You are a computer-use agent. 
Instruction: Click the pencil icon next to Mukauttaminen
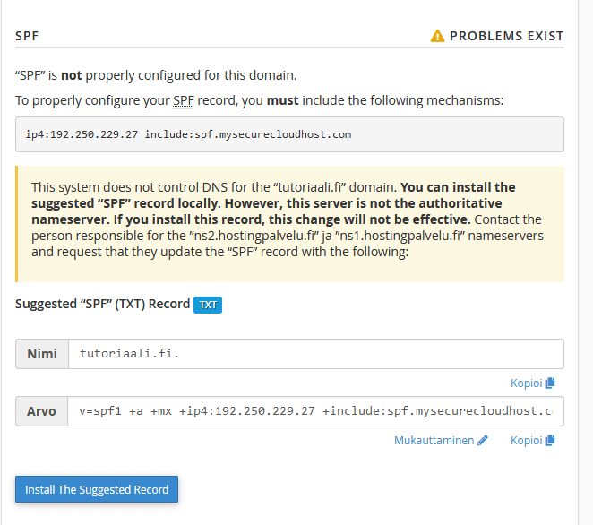pos(483,441)
